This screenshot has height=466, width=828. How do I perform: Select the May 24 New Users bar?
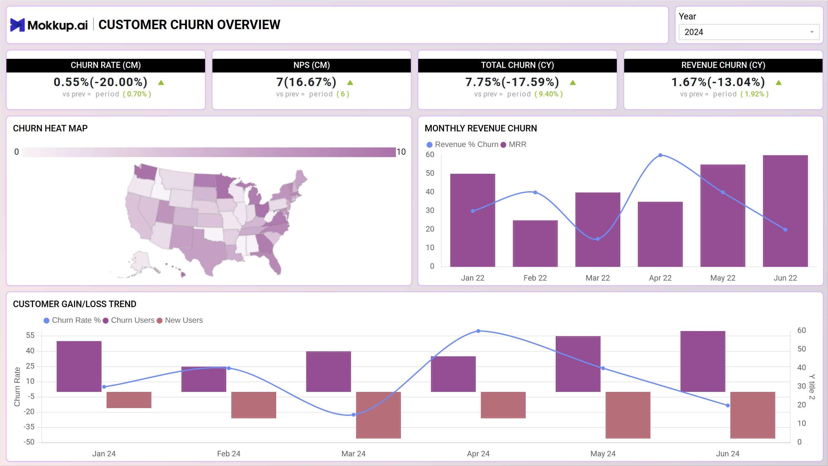tap(628, 415)
